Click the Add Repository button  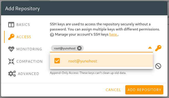pyautogui.click(x=144, y=90)
